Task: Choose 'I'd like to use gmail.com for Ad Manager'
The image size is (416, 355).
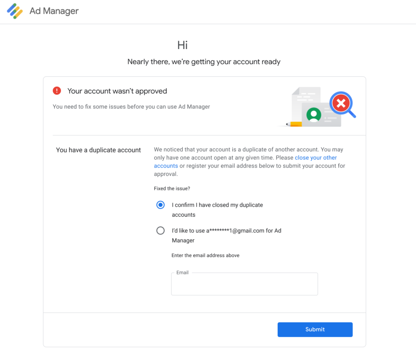Action: pos(160,230)
